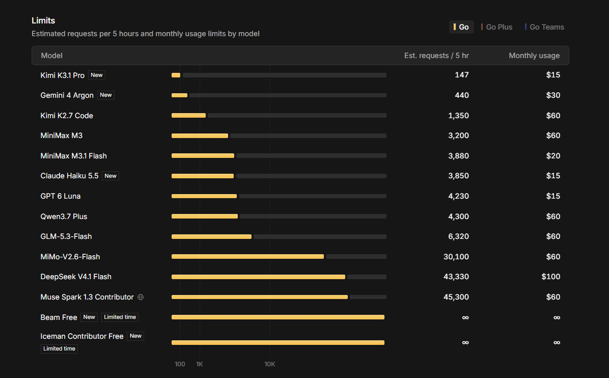The image size is (609, 378).
Task: Choose the Iceman Contributor Free model name
Action: tap(82, 336)
